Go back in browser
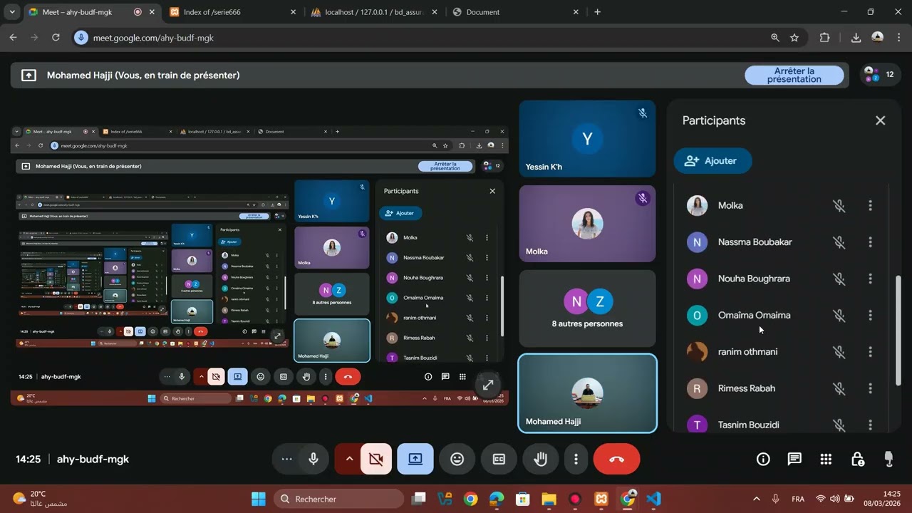Image resolution: width=912 pixels, height=513 pixels. point(13,38)
